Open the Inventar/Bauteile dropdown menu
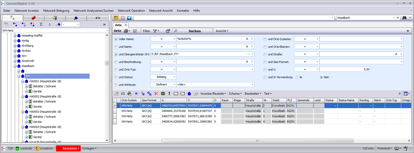The width and height of the screenshot is (414, 153). click(213, 93)
